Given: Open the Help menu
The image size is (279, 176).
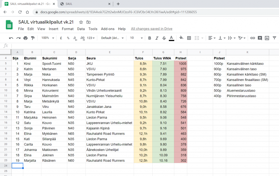Looking at the screenshot, I should (x=122, y=29).
